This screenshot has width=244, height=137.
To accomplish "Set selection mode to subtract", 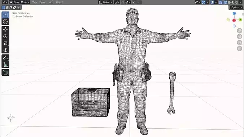I will click(11, 7).
